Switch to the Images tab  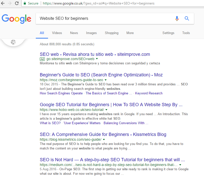point(91,33)
